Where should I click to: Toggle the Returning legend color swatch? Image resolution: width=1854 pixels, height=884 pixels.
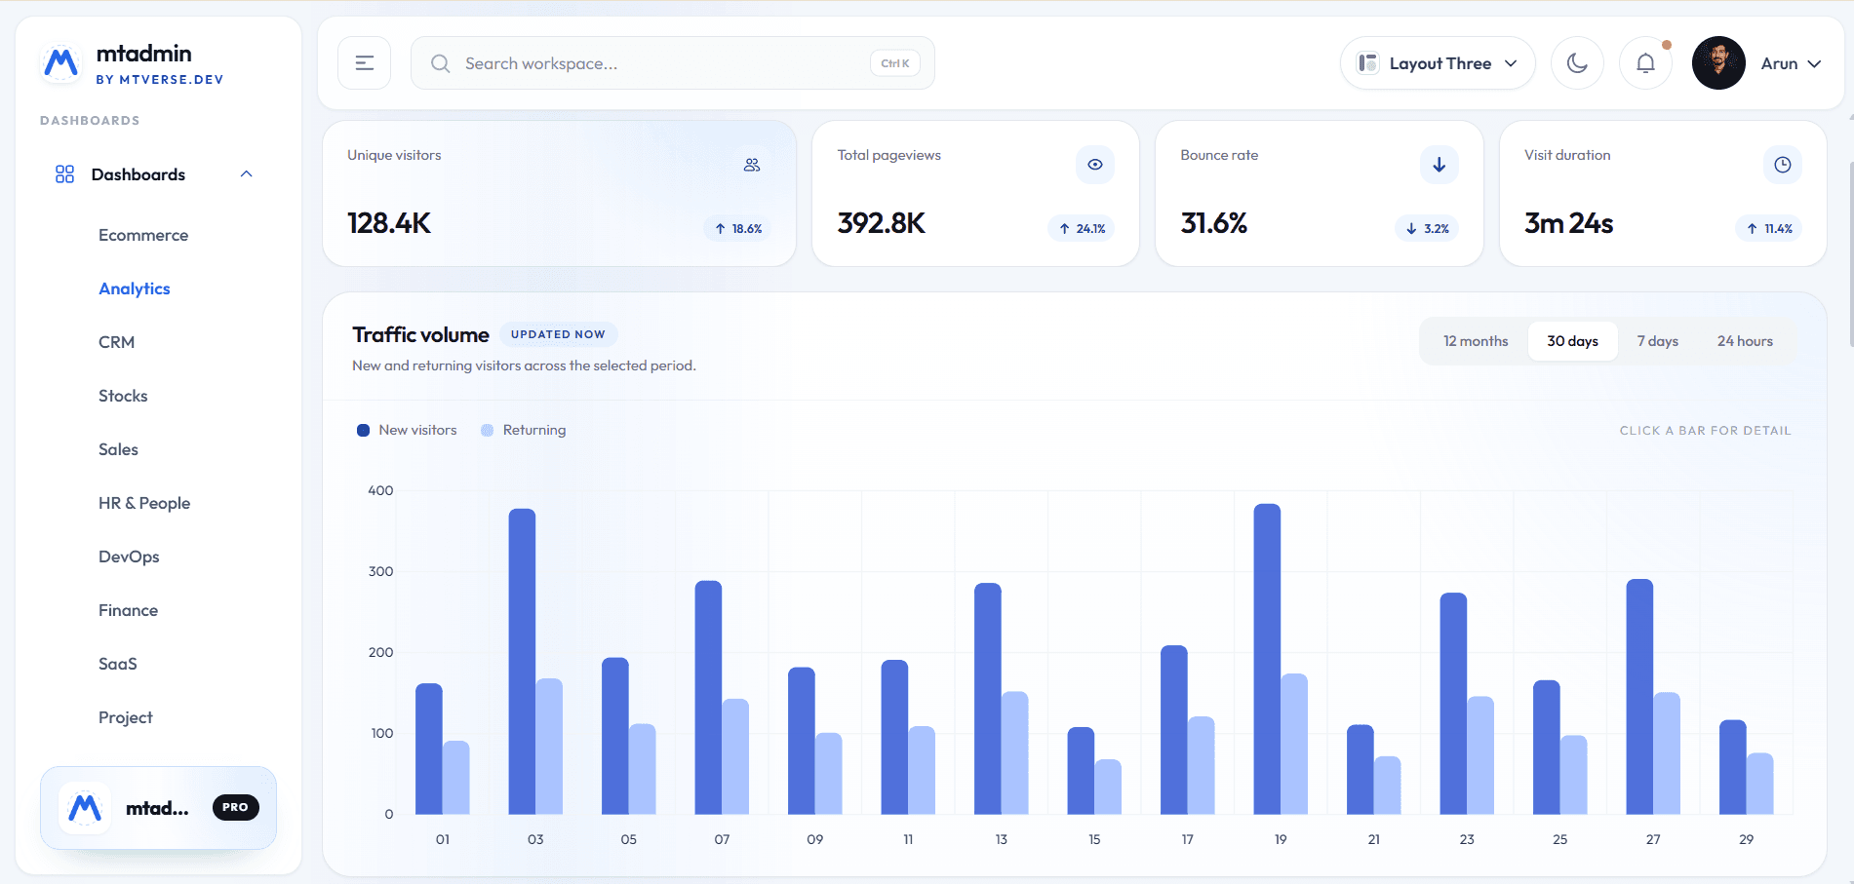coord(487,430)
